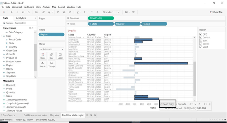This screenshot has height=123, width=227.
Task: Open the Detail marks card
Action: 43,64
